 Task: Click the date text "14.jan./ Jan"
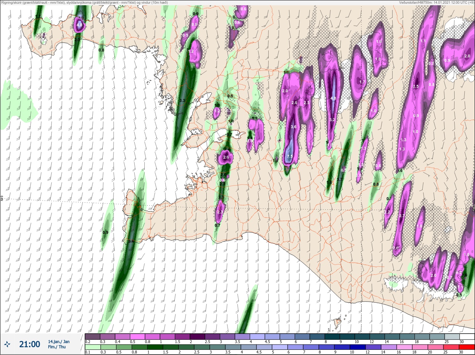[59, 341]
